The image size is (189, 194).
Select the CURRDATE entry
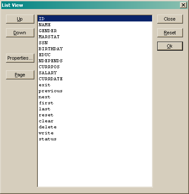tap(95, 79)
